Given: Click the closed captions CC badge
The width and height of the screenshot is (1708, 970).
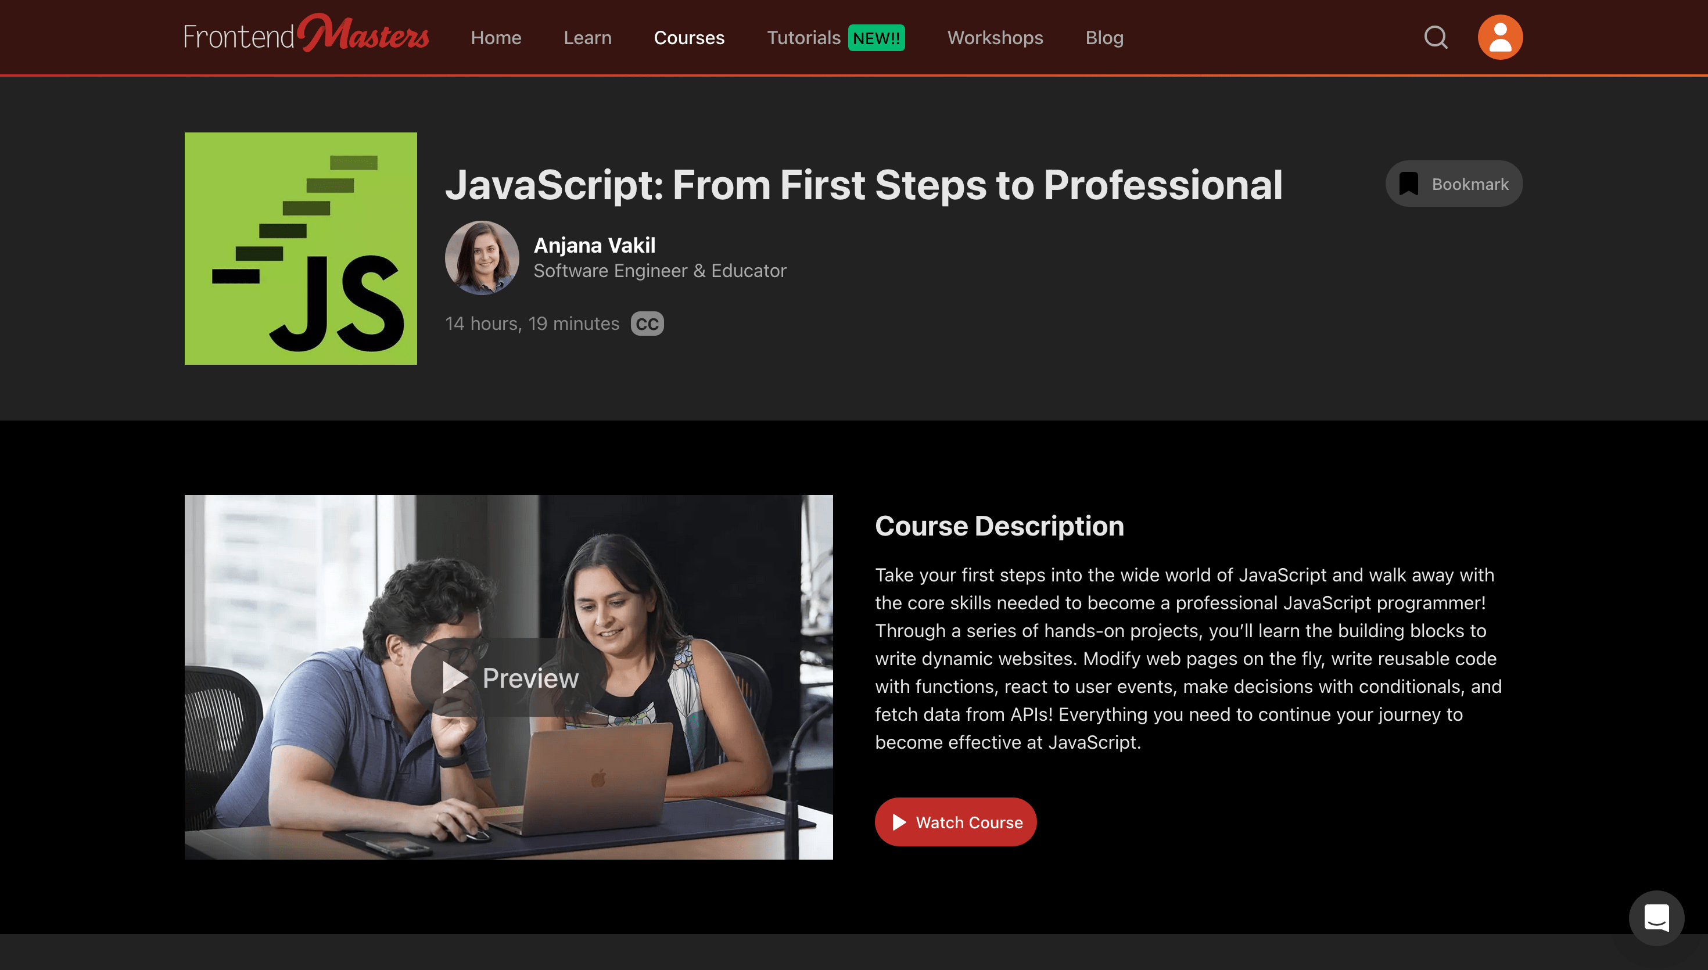Looking at the screenshot, I should click(647, 324).
